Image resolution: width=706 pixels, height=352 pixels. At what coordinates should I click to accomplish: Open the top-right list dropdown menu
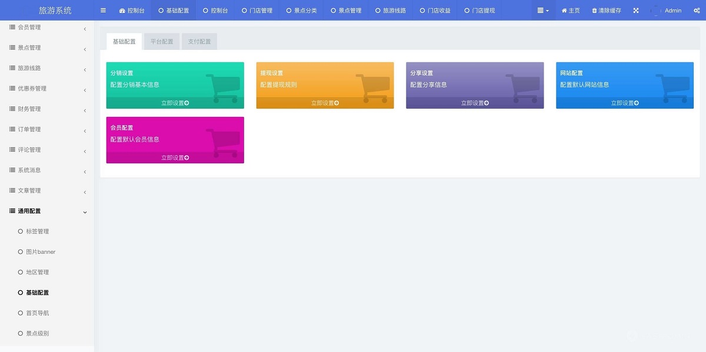[x=543, y=11]
